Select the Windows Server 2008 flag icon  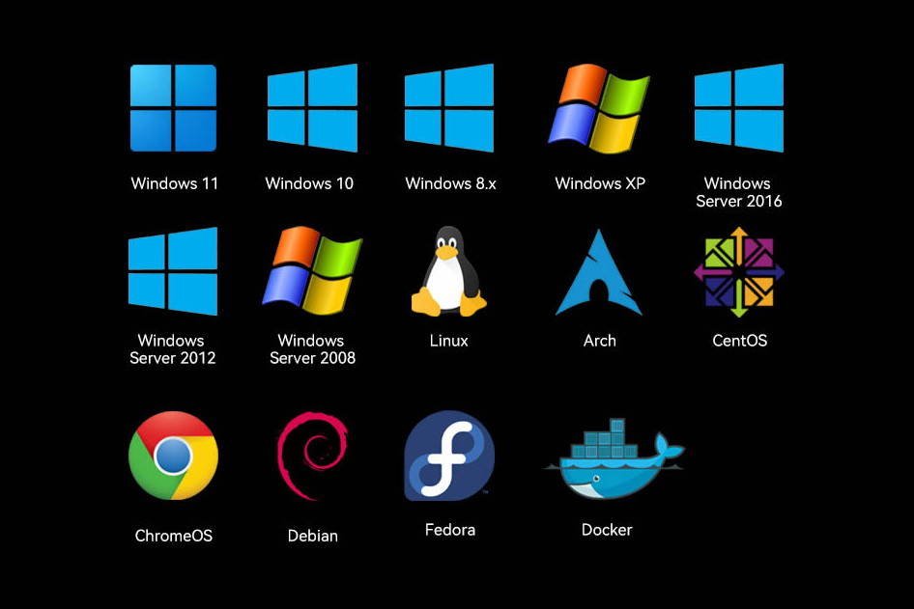(x=312, y=271)
